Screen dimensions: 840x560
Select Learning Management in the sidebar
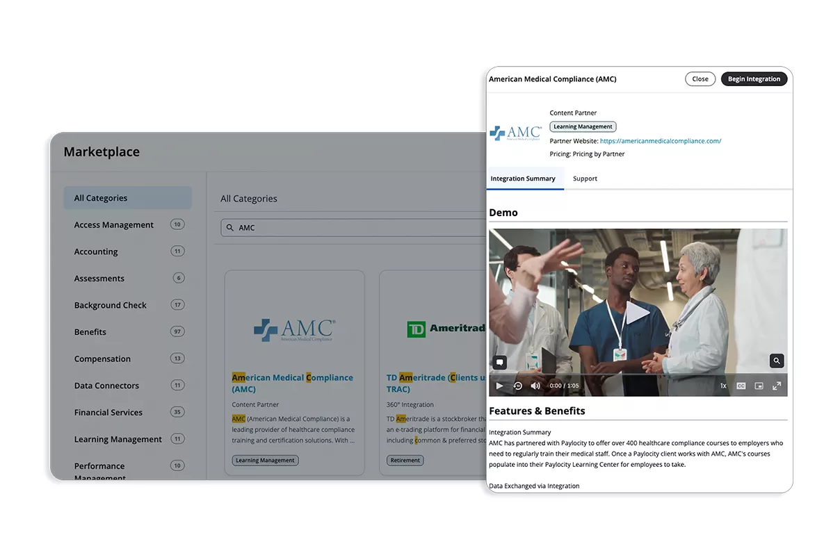118,439
